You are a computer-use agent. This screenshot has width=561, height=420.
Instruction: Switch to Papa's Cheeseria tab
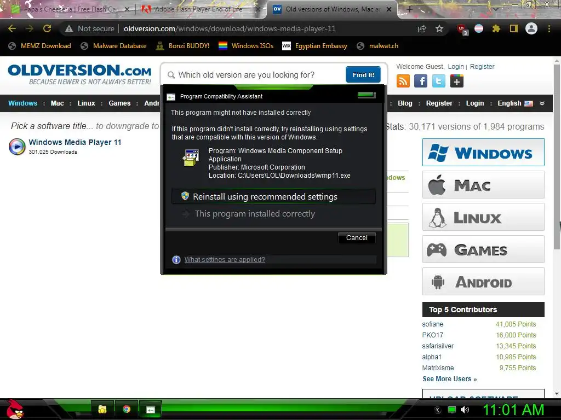pos(70,9)
